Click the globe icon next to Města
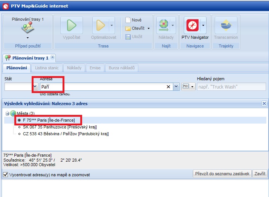The height and width of the screenshot is (197, 269). 13,113
